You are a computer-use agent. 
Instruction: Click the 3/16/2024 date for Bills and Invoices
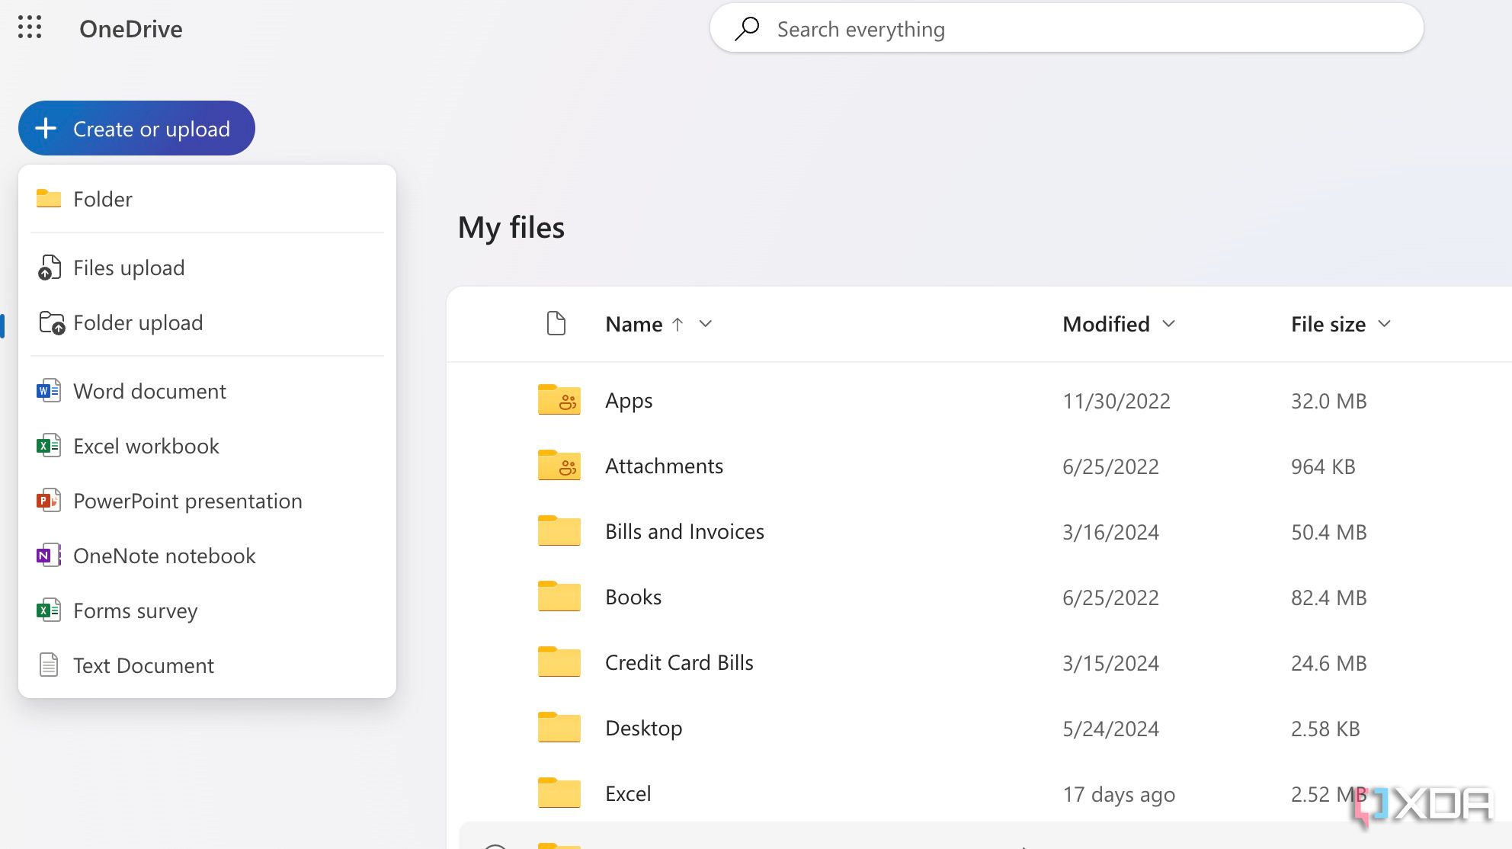coord(1110,533)
